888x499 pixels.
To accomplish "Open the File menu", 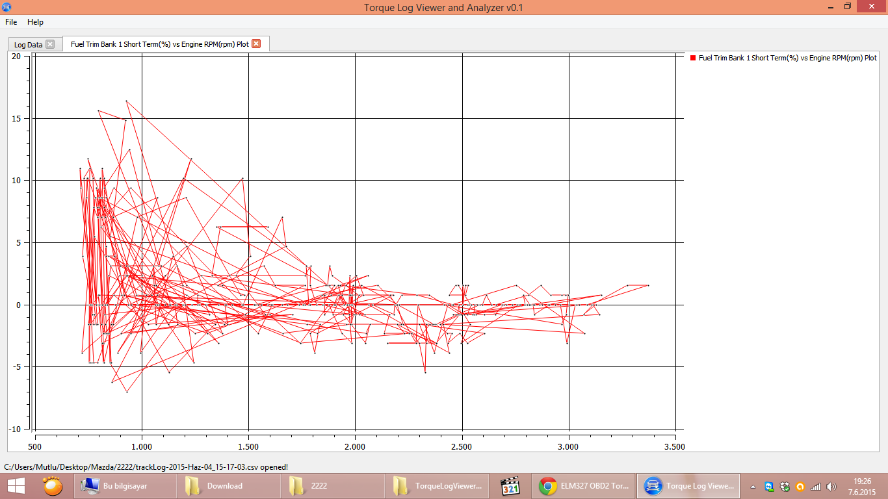I will (11, 22).
